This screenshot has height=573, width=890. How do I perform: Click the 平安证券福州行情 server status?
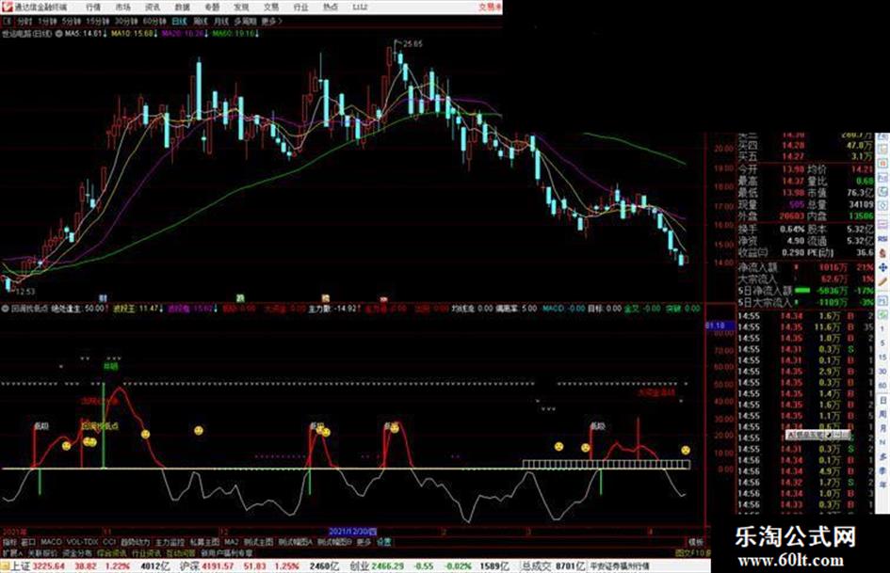(x=620, y=566)
